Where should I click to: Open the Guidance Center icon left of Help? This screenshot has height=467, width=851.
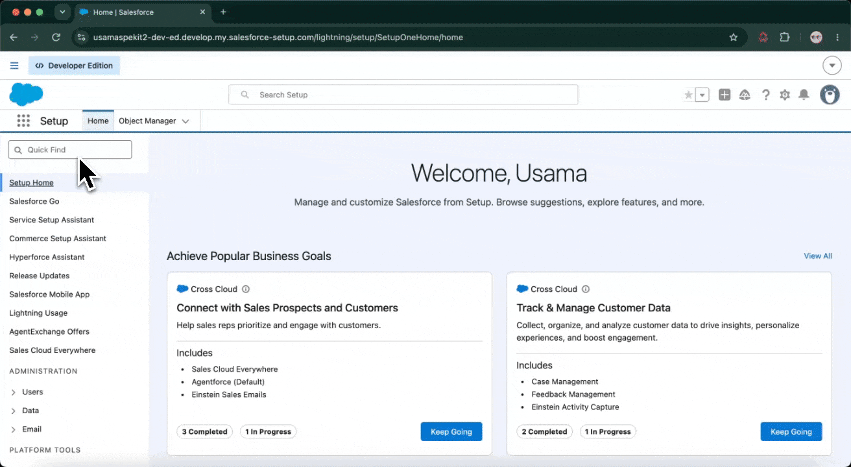tap(745, 95)
